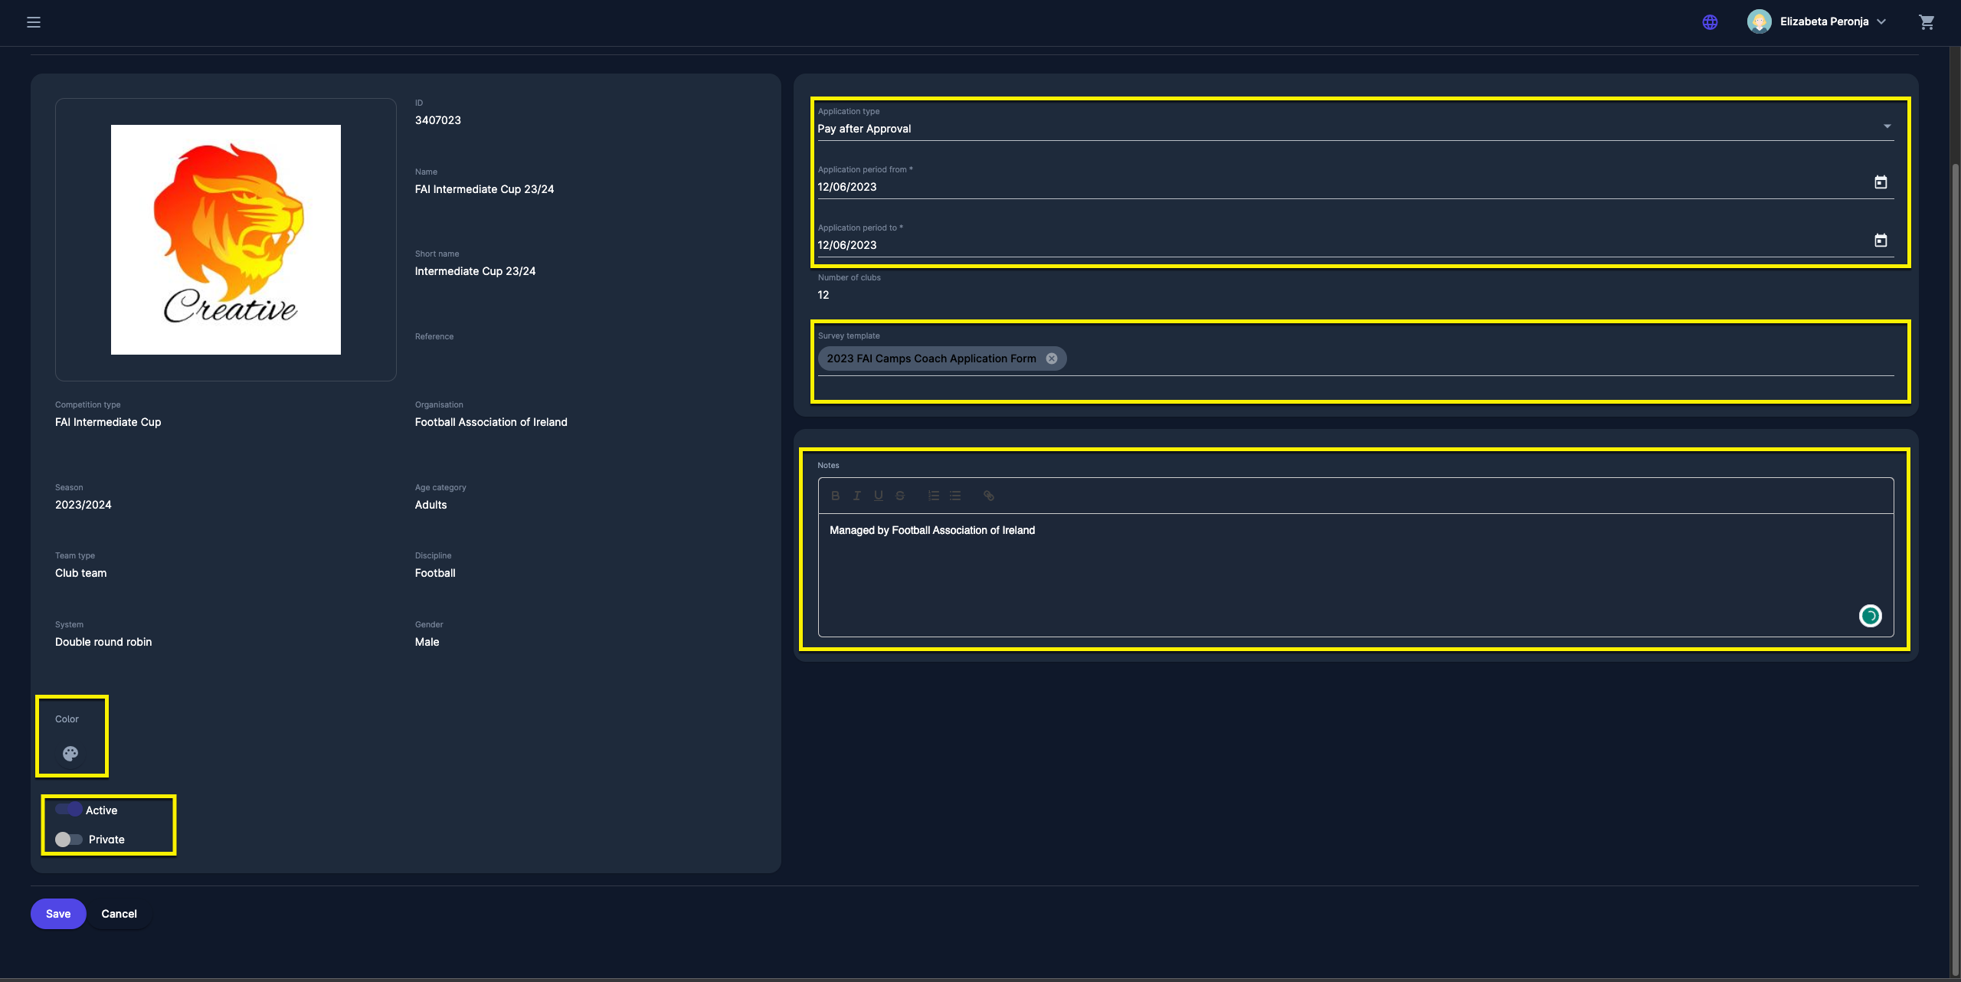Open the shopping cart
This screenshot has width=1961, height=982.
pyautogui.click(x=1927, y=22)
